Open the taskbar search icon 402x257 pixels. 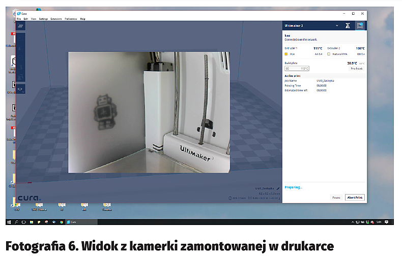(16, 222)
